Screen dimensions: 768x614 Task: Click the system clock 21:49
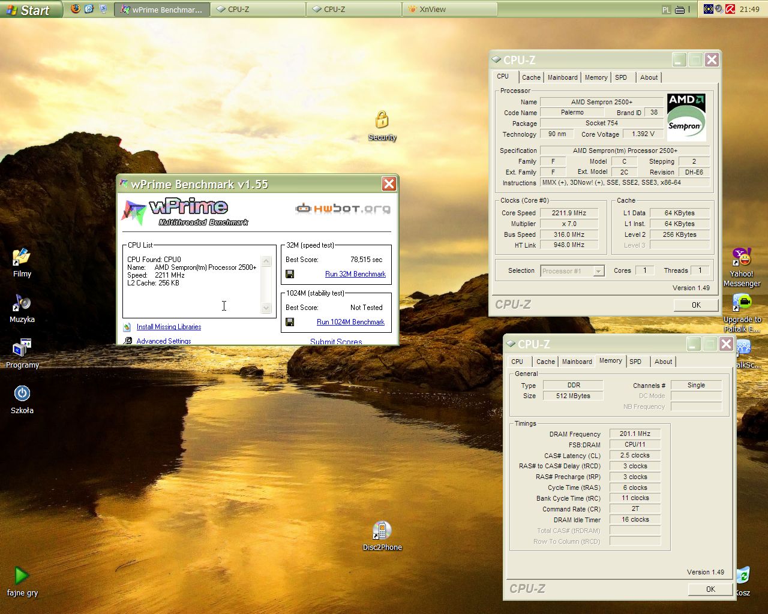[x=749, y=9]
